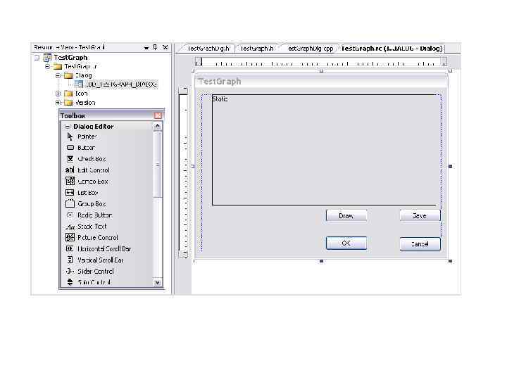Image resolution: width=507 pixels, height=380 pixels.
Task: Click the TestGraph.rc folder icon
Action: (x=58, y=67)
